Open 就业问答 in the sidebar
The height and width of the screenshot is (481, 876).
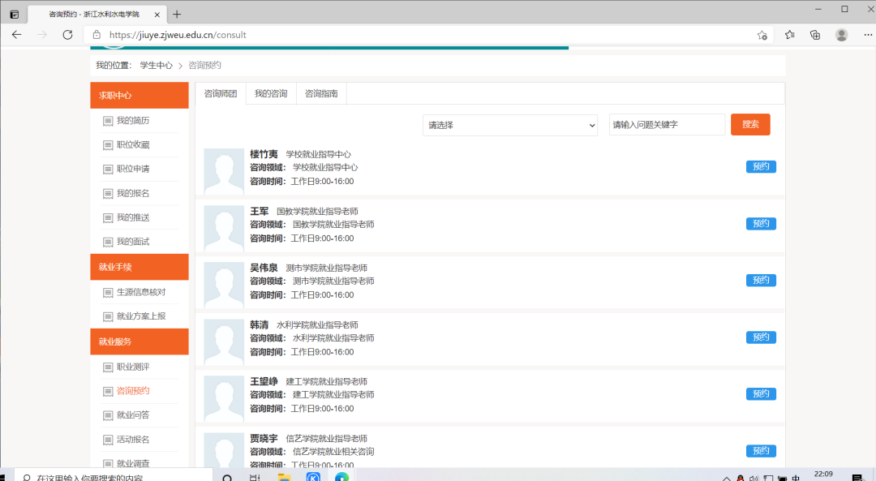coord(133,415)
